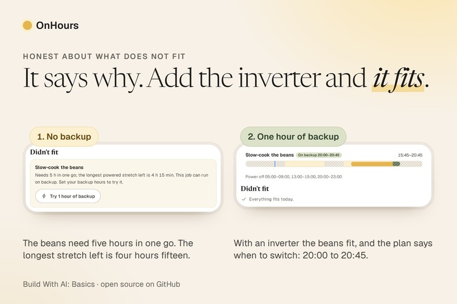The width and height of the screenshot is (457, 304).
Task: Click the 'Everything fits today.' text
Action: point(271,199)
